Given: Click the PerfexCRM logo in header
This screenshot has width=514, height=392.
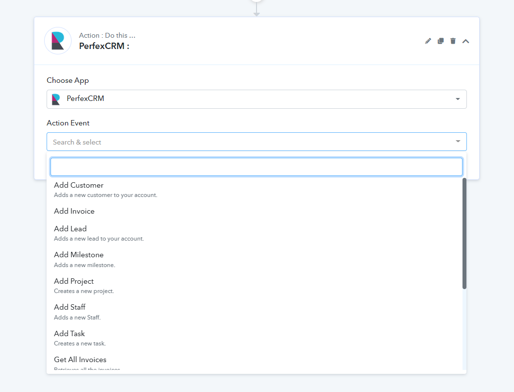Looking at the screenshot, I should (58, 41).
